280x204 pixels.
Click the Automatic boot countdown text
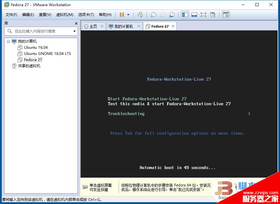(178, 168)
